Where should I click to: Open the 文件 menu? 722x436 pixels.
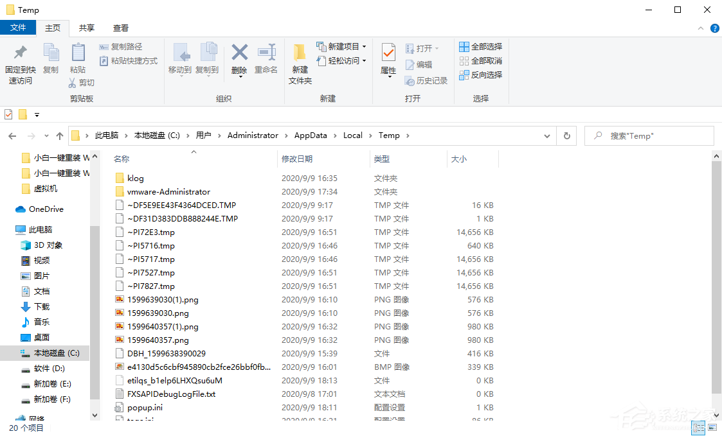pyautogui.click(x=19, y=28)
